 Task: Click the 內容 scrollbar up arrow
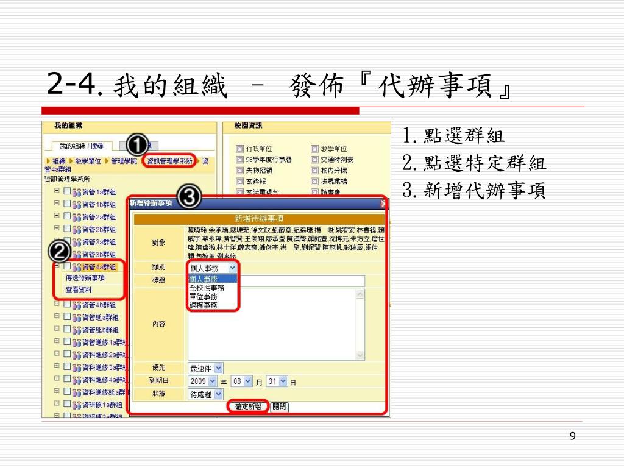[x=360, y=294]
